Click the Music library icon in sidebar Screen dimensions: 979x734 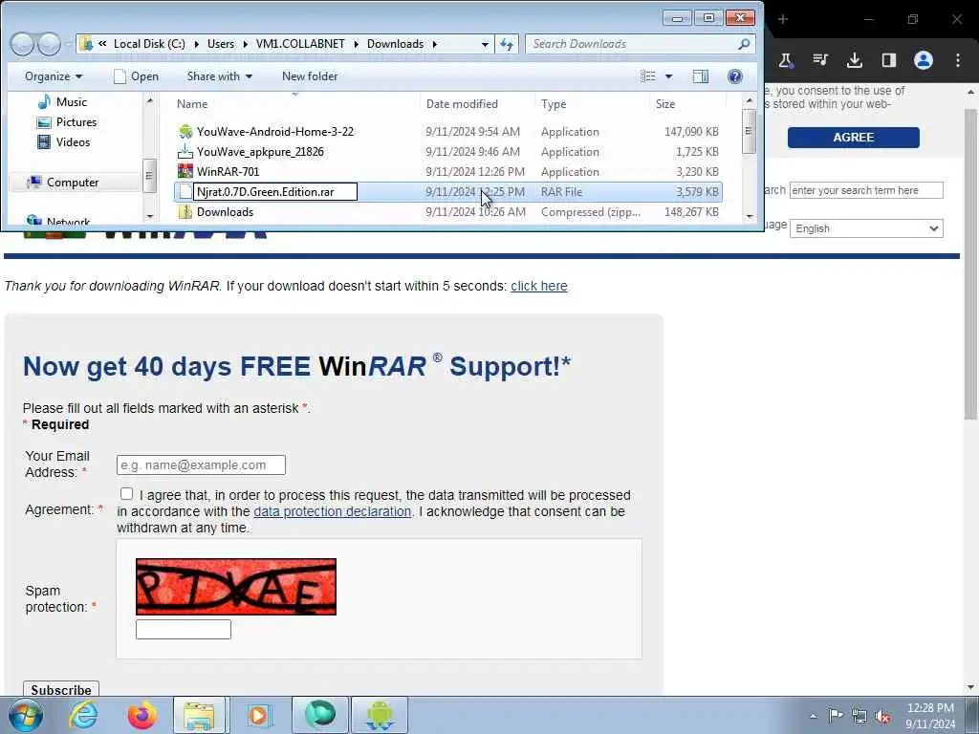point(44,101)
